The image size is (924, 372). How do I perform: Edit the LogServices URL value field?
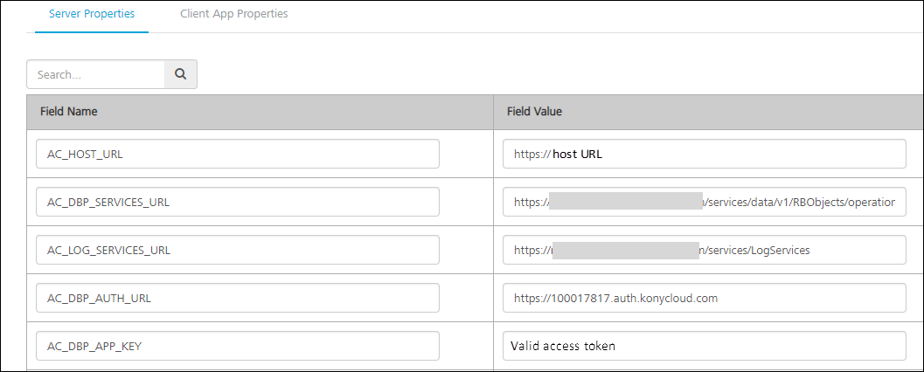[x=705, y=250]
